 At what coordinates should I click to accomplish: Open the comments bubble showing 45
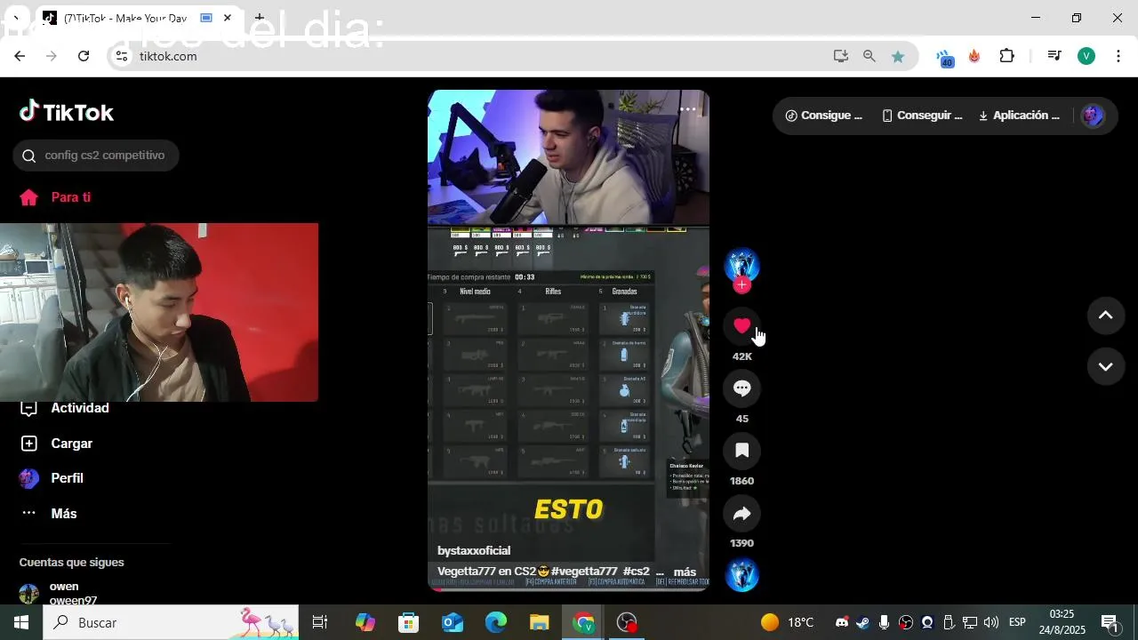click(x=741, y=388)
